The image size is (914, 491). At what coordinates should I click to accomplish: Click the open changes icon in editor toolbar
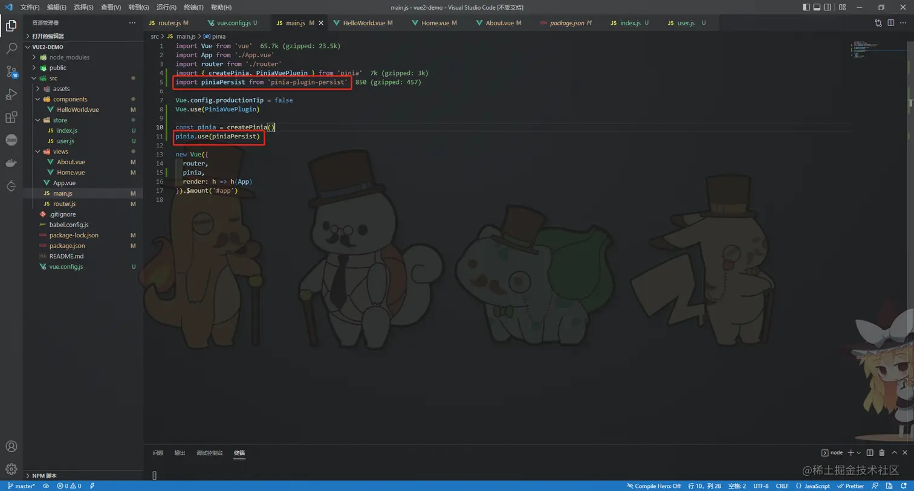878,23
